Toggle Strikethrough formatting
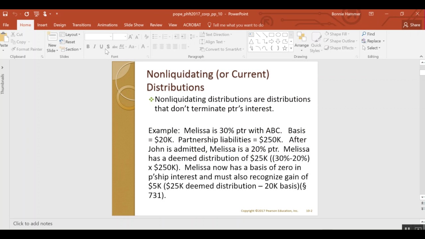Screen dimensions: 425x239 click(115, 47)
